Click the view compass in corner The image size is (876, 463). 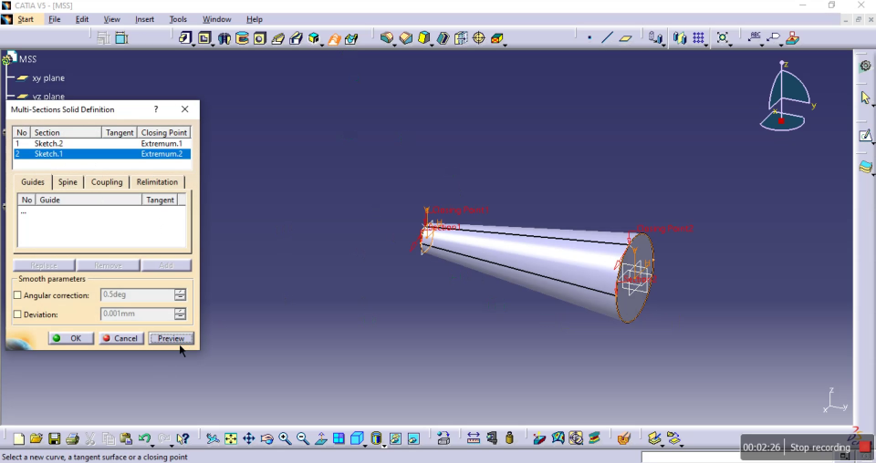(x=787, y=96)
